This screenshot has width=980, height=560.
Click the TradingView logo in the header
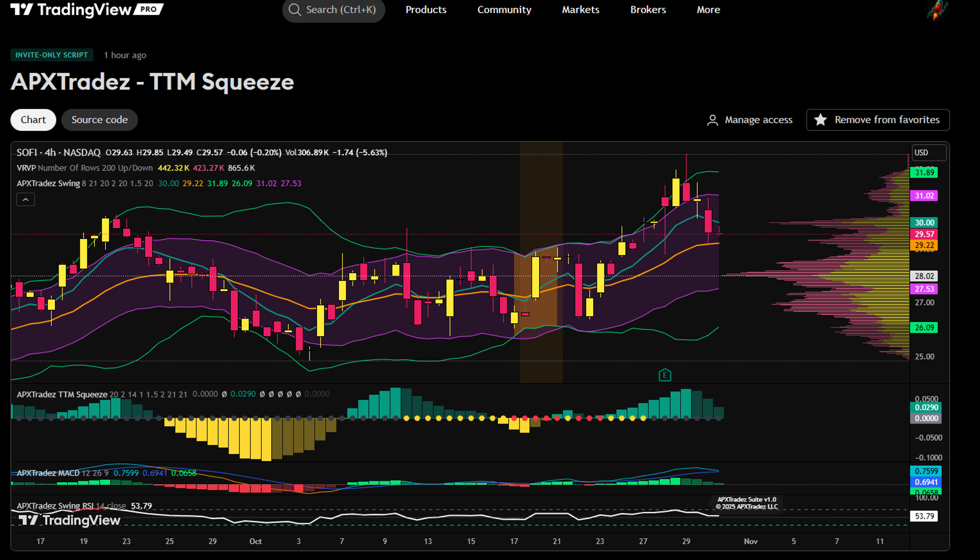pos(87,9)
